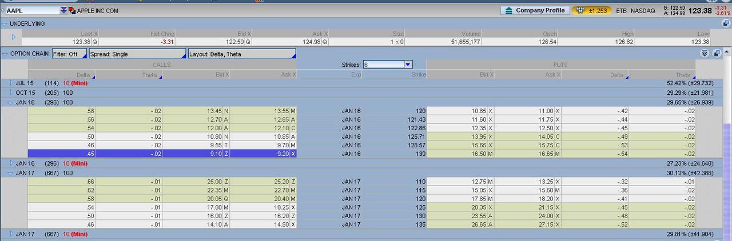Open the Layout: Delta, Theta dropdown
Image resolution: width=732 pixels, height=241 pixels.
(242, 54)
